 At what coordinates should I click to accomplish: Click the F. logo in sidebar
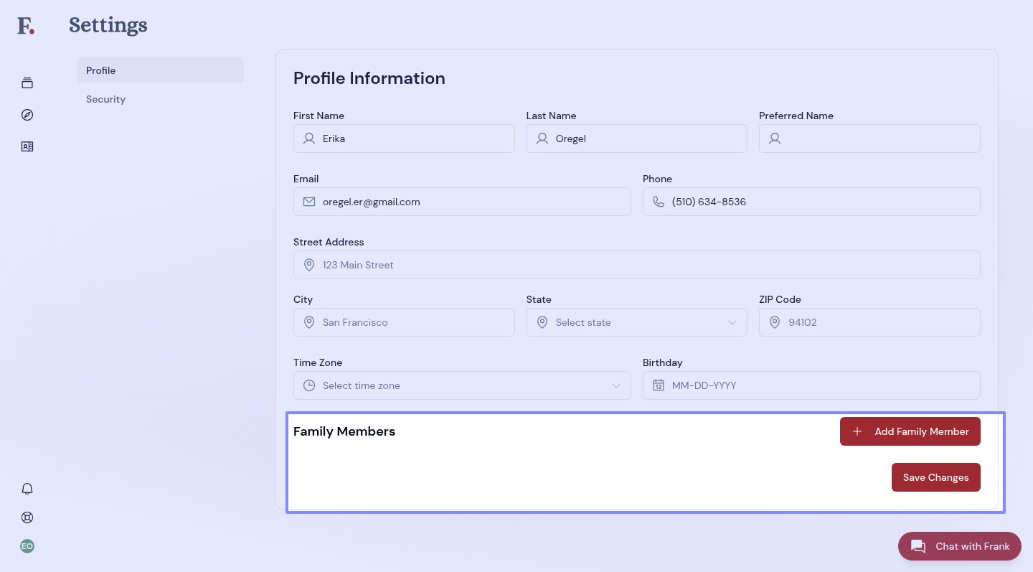(x=26, y=27)
